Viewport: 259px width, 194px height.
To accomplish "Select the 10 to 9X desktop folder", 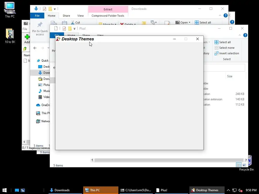I will click(10, 36).
